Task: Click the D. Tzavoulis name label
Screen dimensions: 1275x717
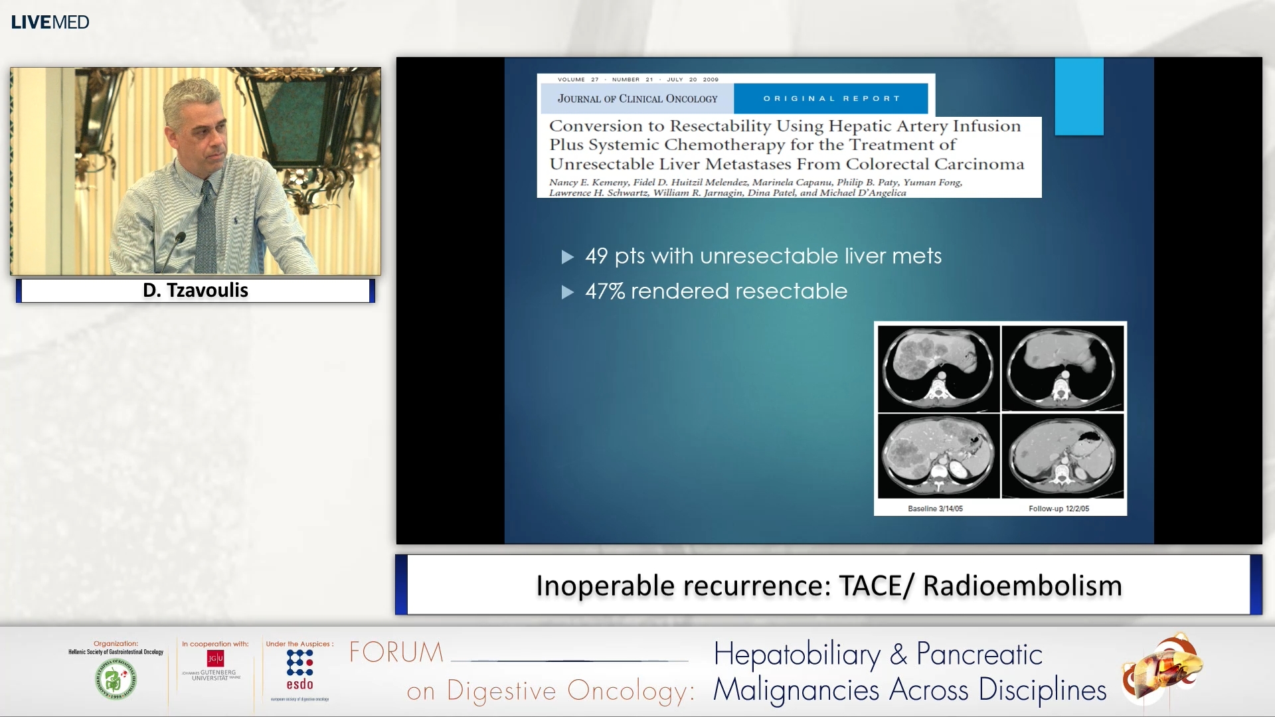Action: coord(195,290)
